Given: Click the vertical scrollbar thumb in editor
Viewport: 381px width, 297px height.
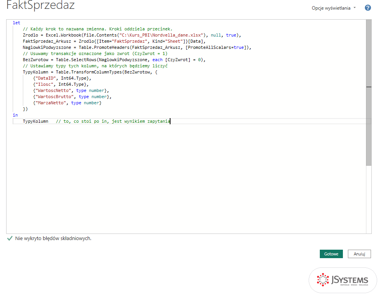Looking at the screenshot, I should click(x=369, y=93).
